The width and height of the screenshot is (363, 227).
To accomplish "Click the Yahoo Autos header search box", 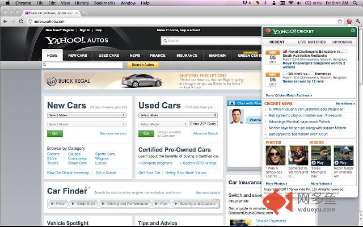I will click(212, 41).
